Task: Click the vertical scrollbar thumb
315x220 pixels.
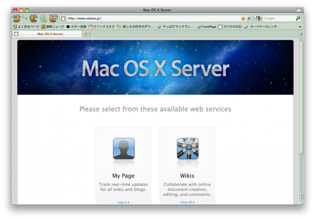Action: [301, 97]
